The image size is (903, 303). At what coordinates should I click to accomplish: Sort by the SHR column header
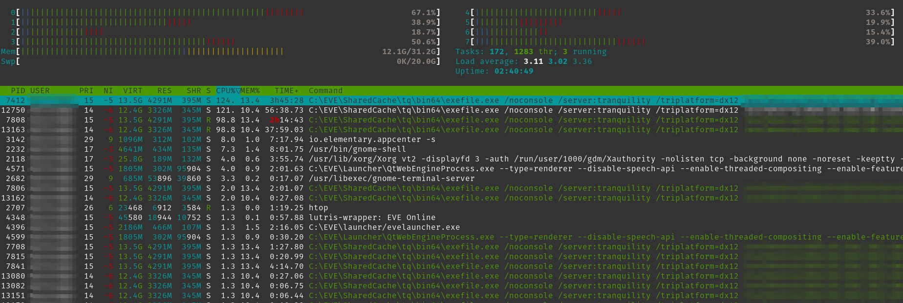coord(194,91)
